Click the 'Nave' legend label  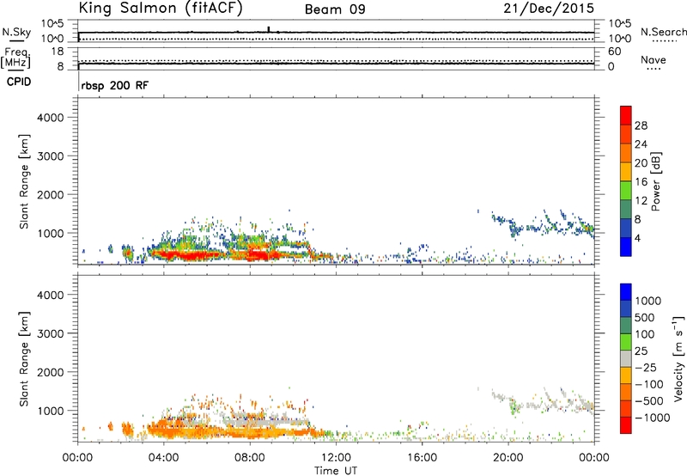(x=654, y=59)
